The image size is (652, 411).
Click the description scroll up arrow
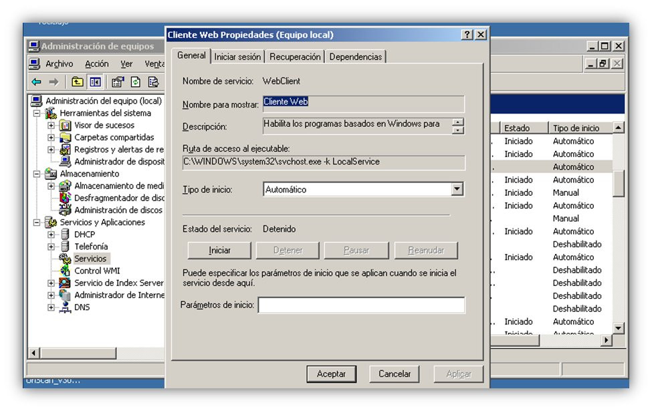point(458,122)
